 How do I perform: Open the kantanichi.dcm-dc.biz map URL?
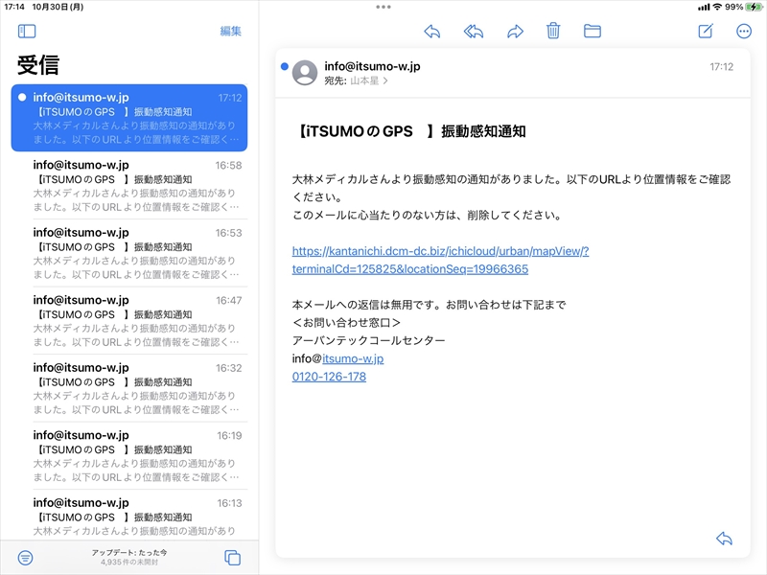440,260
